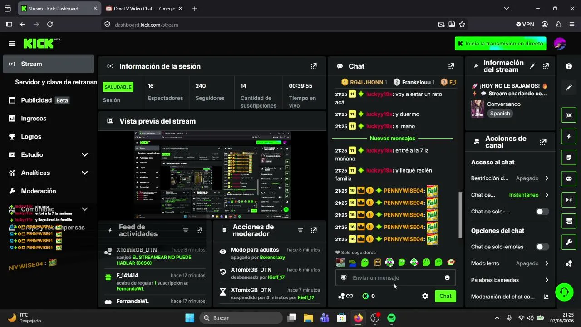Select the angry brown gorilla emote
Image resolution: width=581 pixels, height=327 pixels.
(377, 262)
